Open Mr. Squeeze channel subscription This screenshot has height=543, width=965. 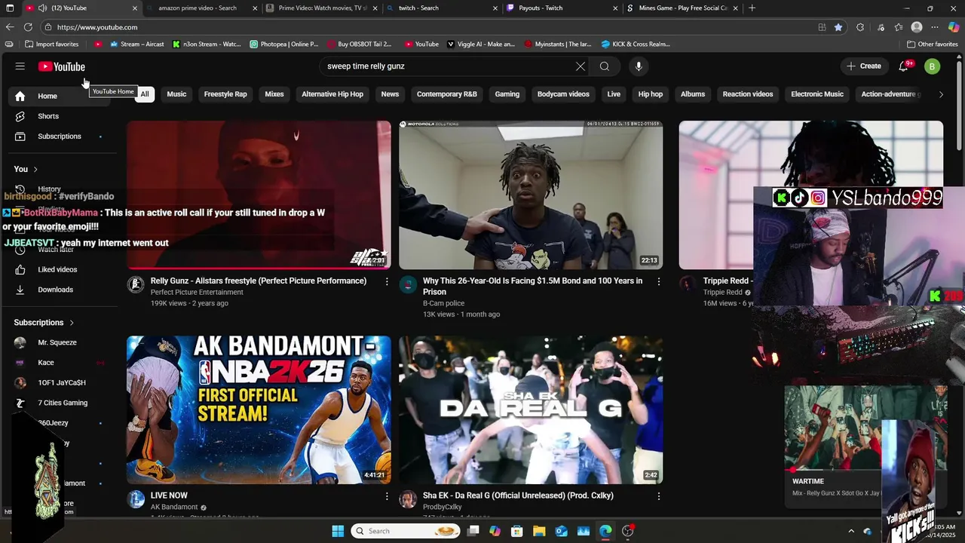(x=59, y=342)
